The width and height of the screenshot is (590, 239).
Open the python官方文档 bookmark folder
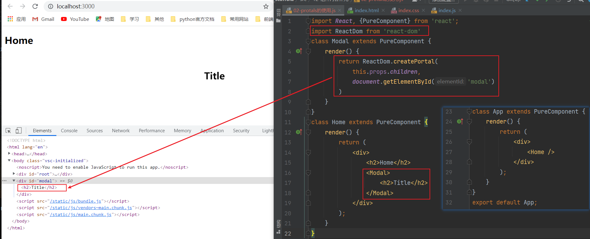193,19
